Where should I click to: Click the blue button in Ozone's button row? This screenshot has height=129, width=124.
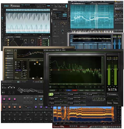(x=69, y=90)
